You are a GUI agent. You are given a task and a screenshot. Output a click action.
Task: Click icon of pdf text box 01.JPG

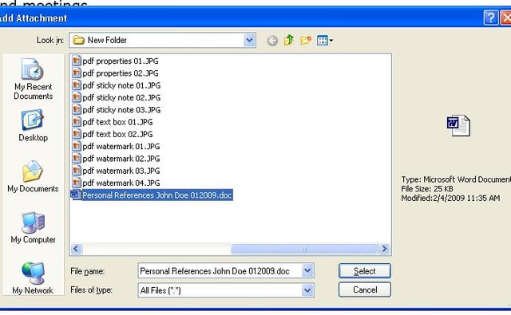pos(77,122)
